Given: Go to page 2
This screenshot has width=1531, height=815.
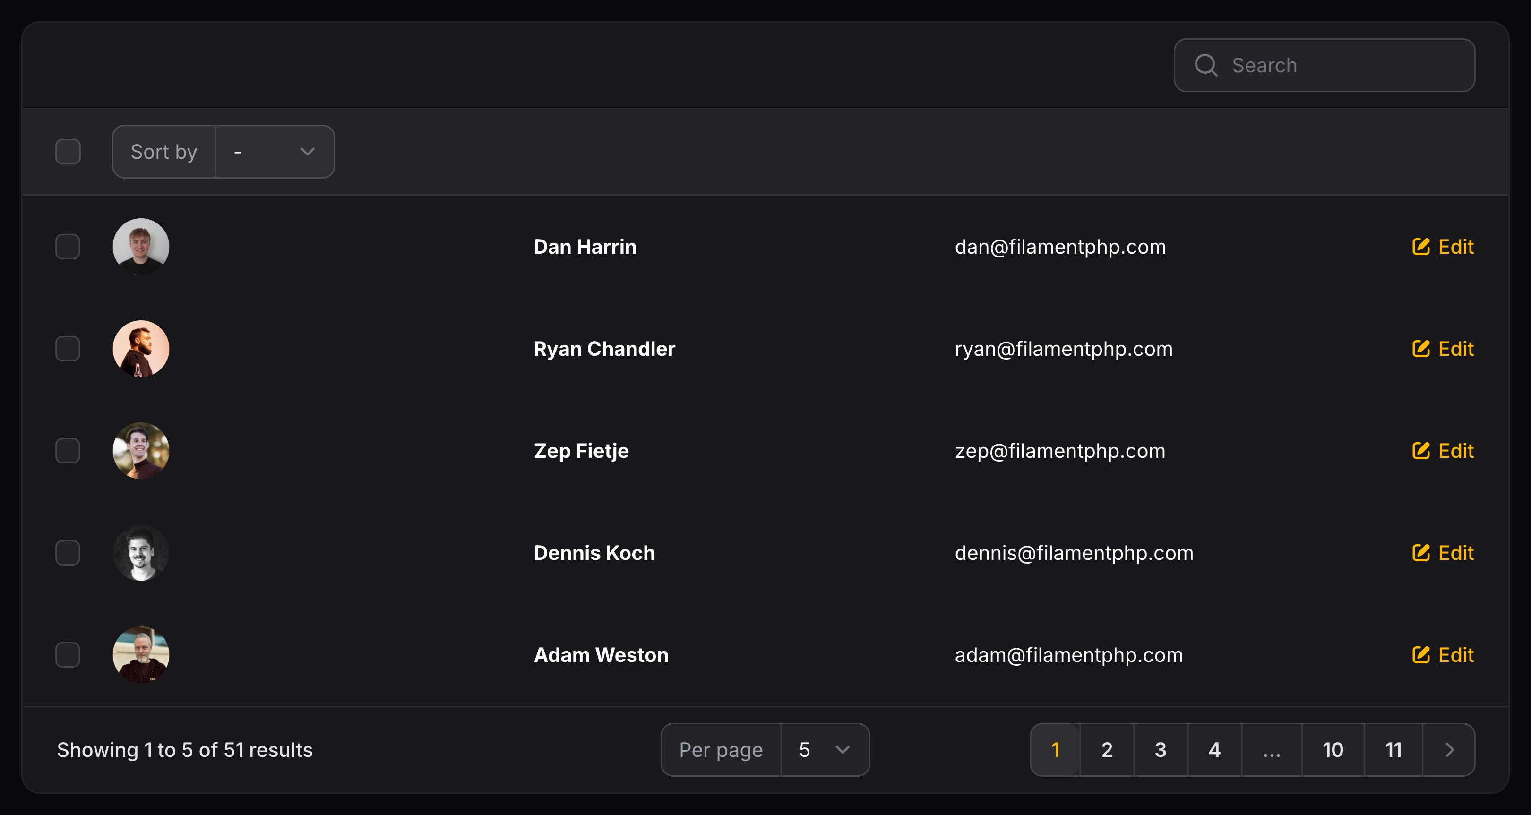Looking at the screenshot, I should [x=1107, y=750].
